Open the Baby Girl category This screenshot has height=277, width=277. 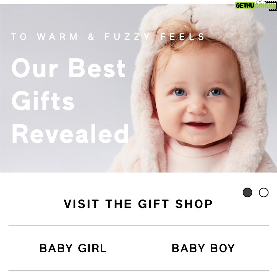point(73,248)
